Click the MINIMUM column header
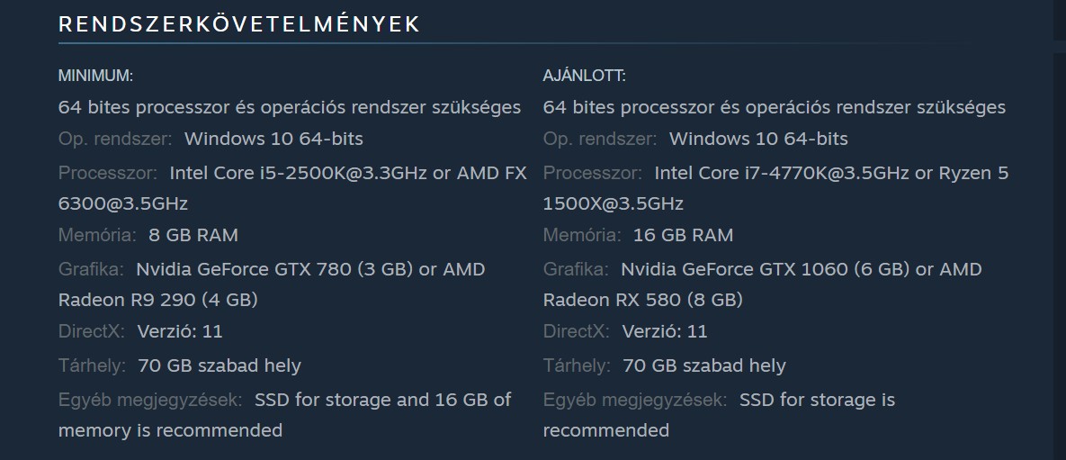The image size is (1066, 460). pos(95,76)
